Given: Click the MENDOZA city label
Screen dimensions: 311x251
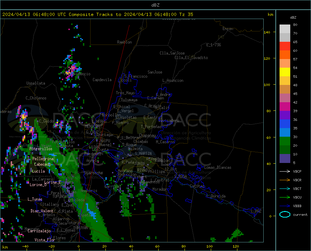Looking at the screenshot, I should pos(92,126).
